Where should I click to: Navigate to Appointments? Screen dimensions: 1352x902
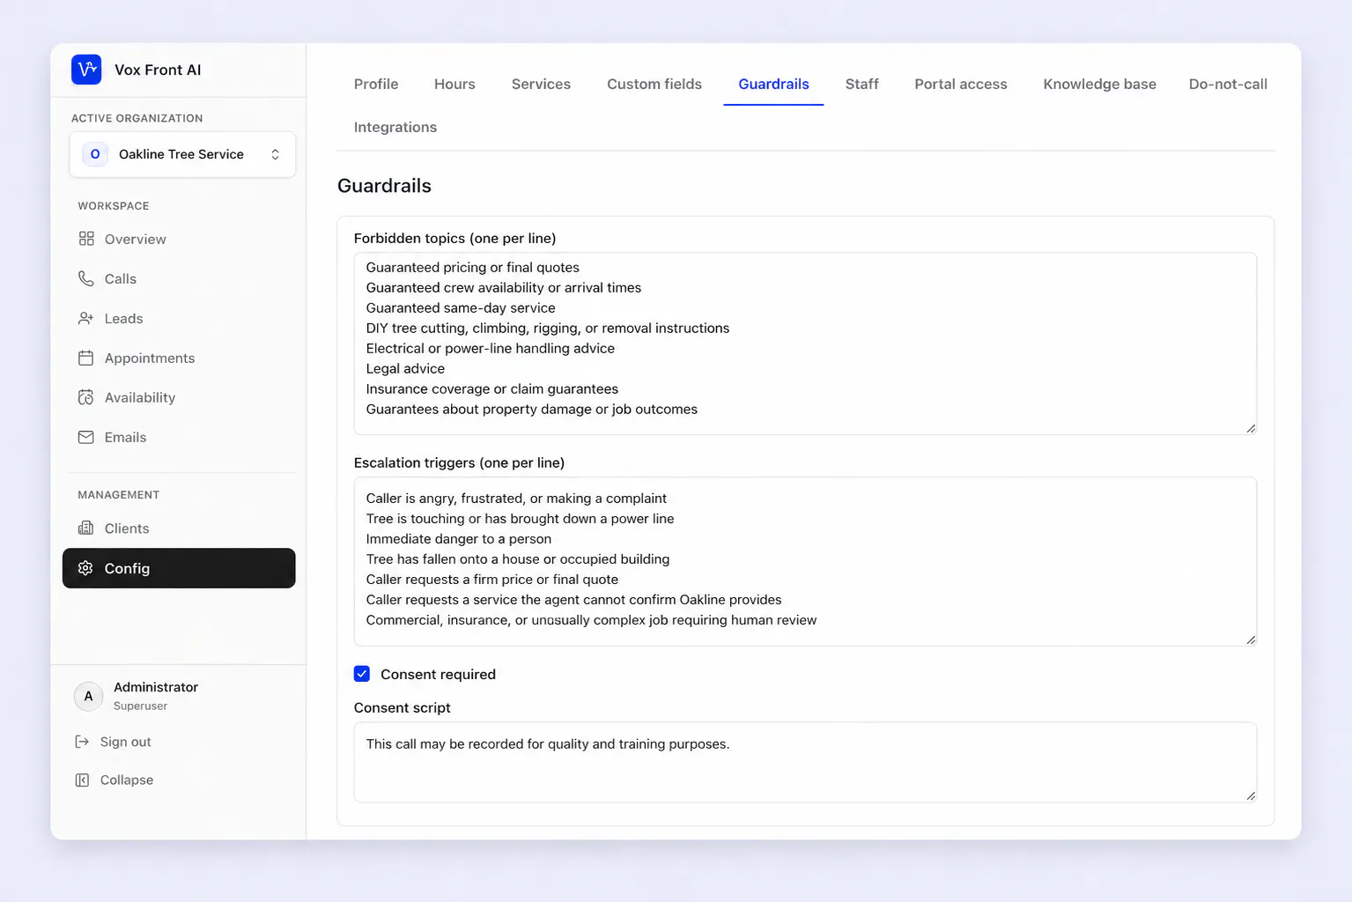click(179, 358)
